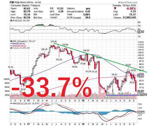Click the 88.52 price label
This screenshot has height=126, width=147.
134,70
